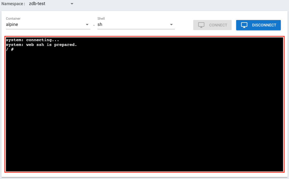Click the DISCONNECT button
Viewport: 289px width, 179px height.
coord(258,25)
